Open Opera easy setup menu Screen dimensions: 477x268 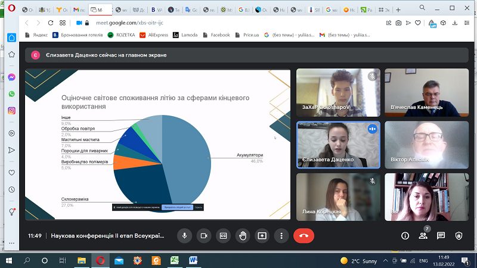pyautogui.click(x=467, y=23)
